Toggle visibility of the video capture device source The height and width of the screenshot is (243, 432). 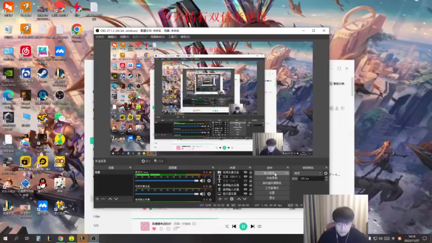(x=245, y=172)
